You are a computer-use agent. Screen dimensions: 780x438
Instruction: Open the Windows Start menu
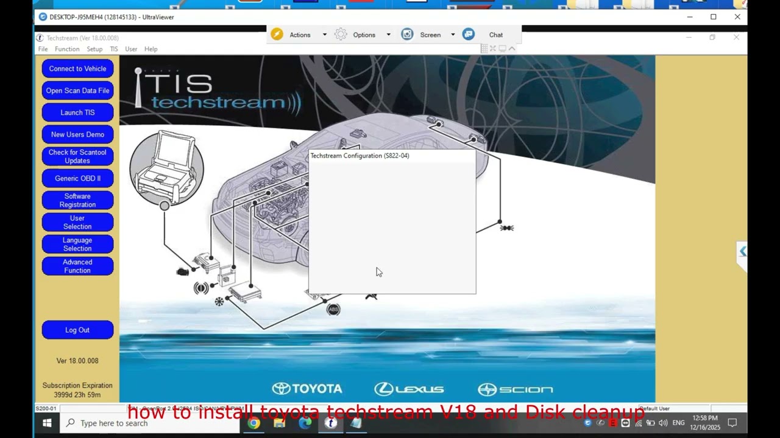tap(47, 423)
